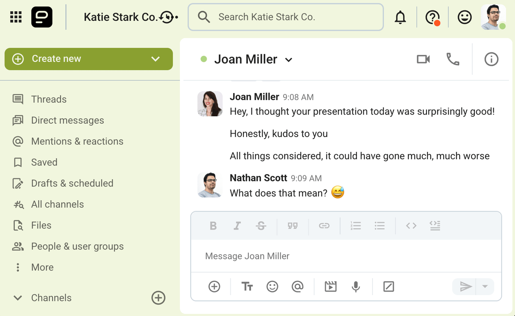Screen dimensions: 515x316
Task: Click Joan Miller's message avatar
Action: [210, 104]
